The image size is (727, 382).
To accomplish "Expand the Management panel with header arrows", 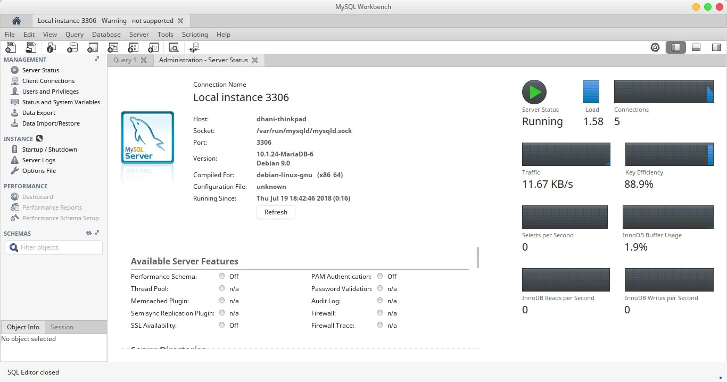I will click(x=97, y=59).
